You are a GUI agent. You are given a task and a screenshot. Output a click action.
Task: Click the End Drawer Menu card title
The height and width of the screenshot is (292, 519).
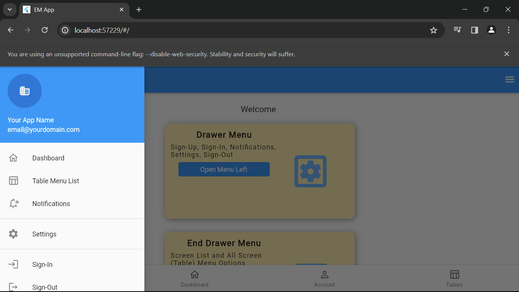pos(224,243)
